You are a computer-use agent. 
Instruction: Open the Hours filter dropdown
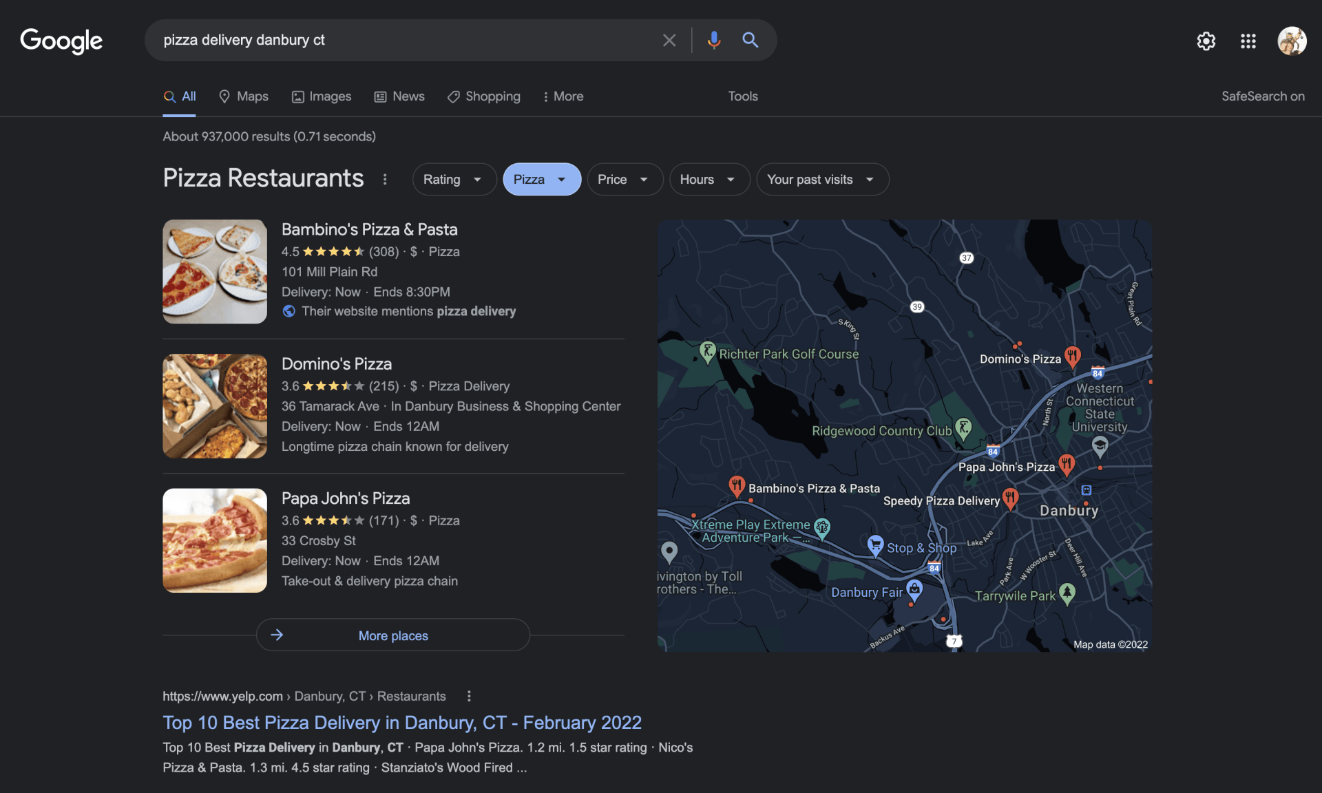[x=709, y=179]
